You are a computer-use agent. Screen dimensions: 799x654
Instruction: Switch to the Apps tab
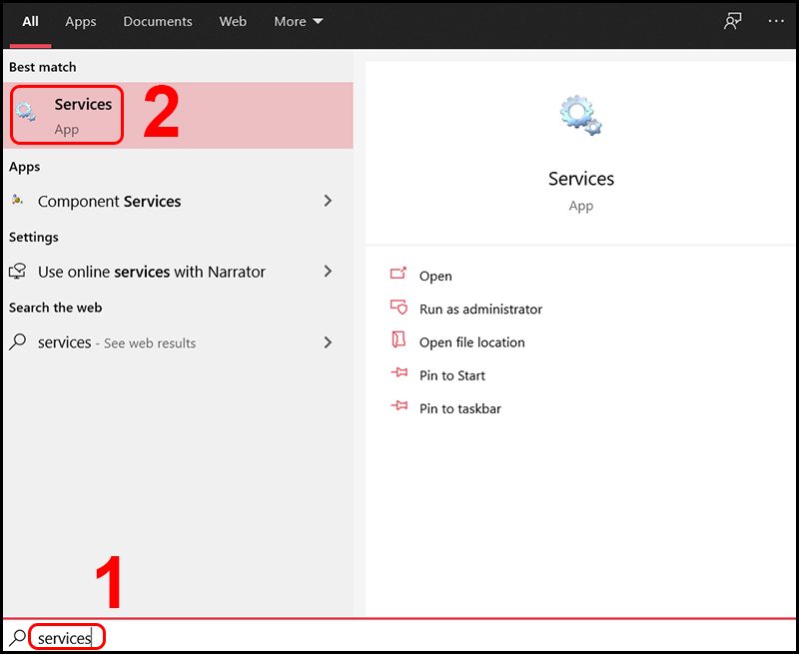point(81,21)
